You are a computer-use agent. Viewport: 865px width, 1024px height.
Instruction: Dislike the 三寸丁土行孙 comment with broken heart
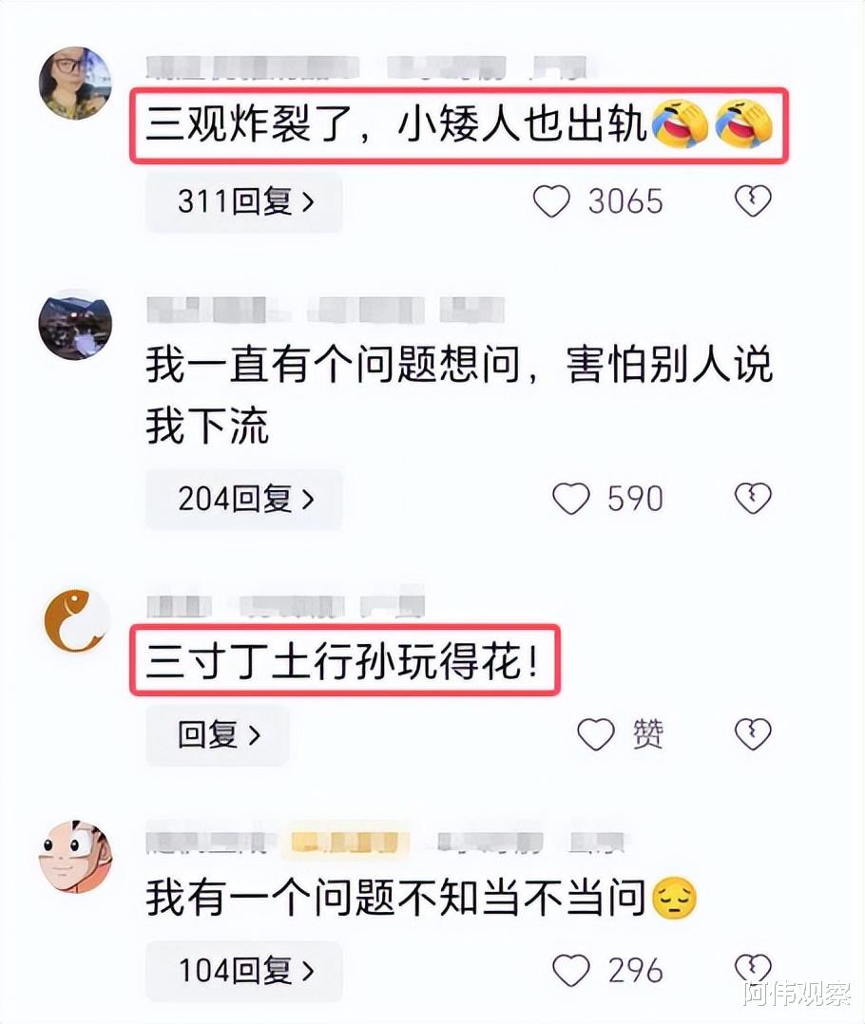(x=753, y=734)
